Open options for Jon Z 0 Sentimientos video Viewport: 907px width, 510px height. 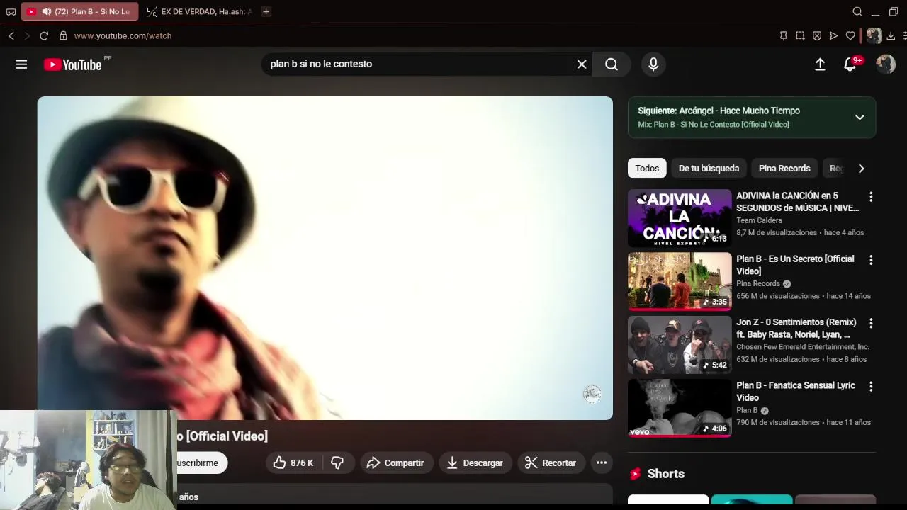tap(871, 323)
